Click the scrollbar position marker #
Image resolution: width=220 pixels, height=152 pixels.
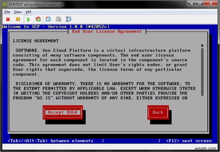click(202, 46)
